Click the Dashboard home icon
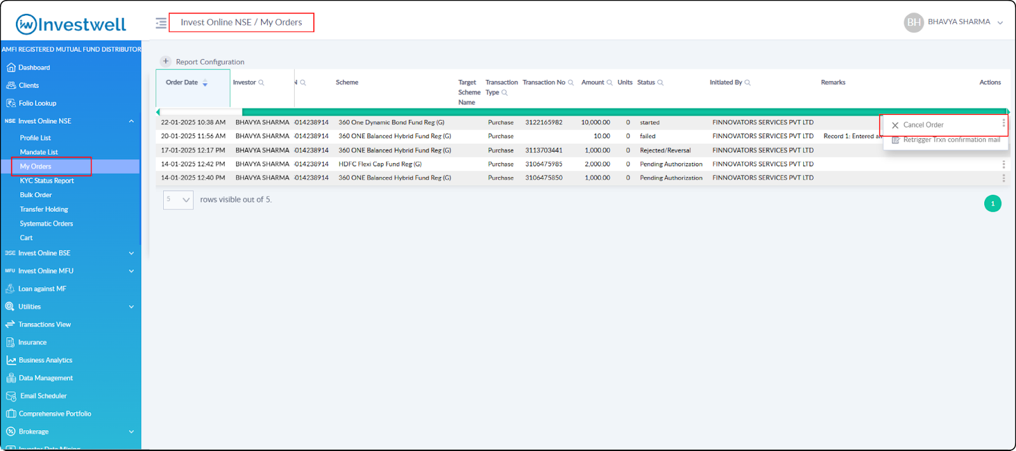The width and height of the screenshot is (1016, 451). pos(11,67)
